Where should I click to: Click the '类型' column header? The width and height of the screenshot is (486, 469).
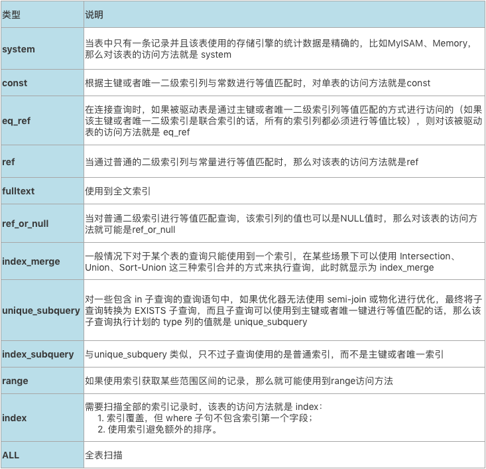tap(42, 15)
